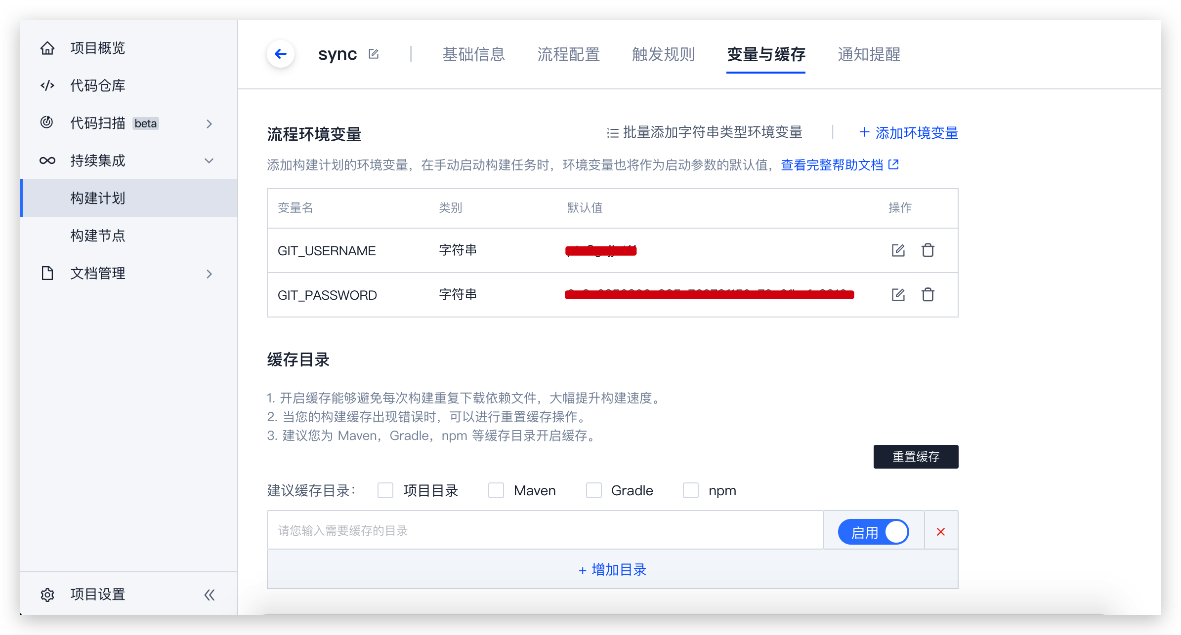The image size is (1181, 635).
Task: Open 项目设置 at sidebar bottom
Action: (98, 595)
